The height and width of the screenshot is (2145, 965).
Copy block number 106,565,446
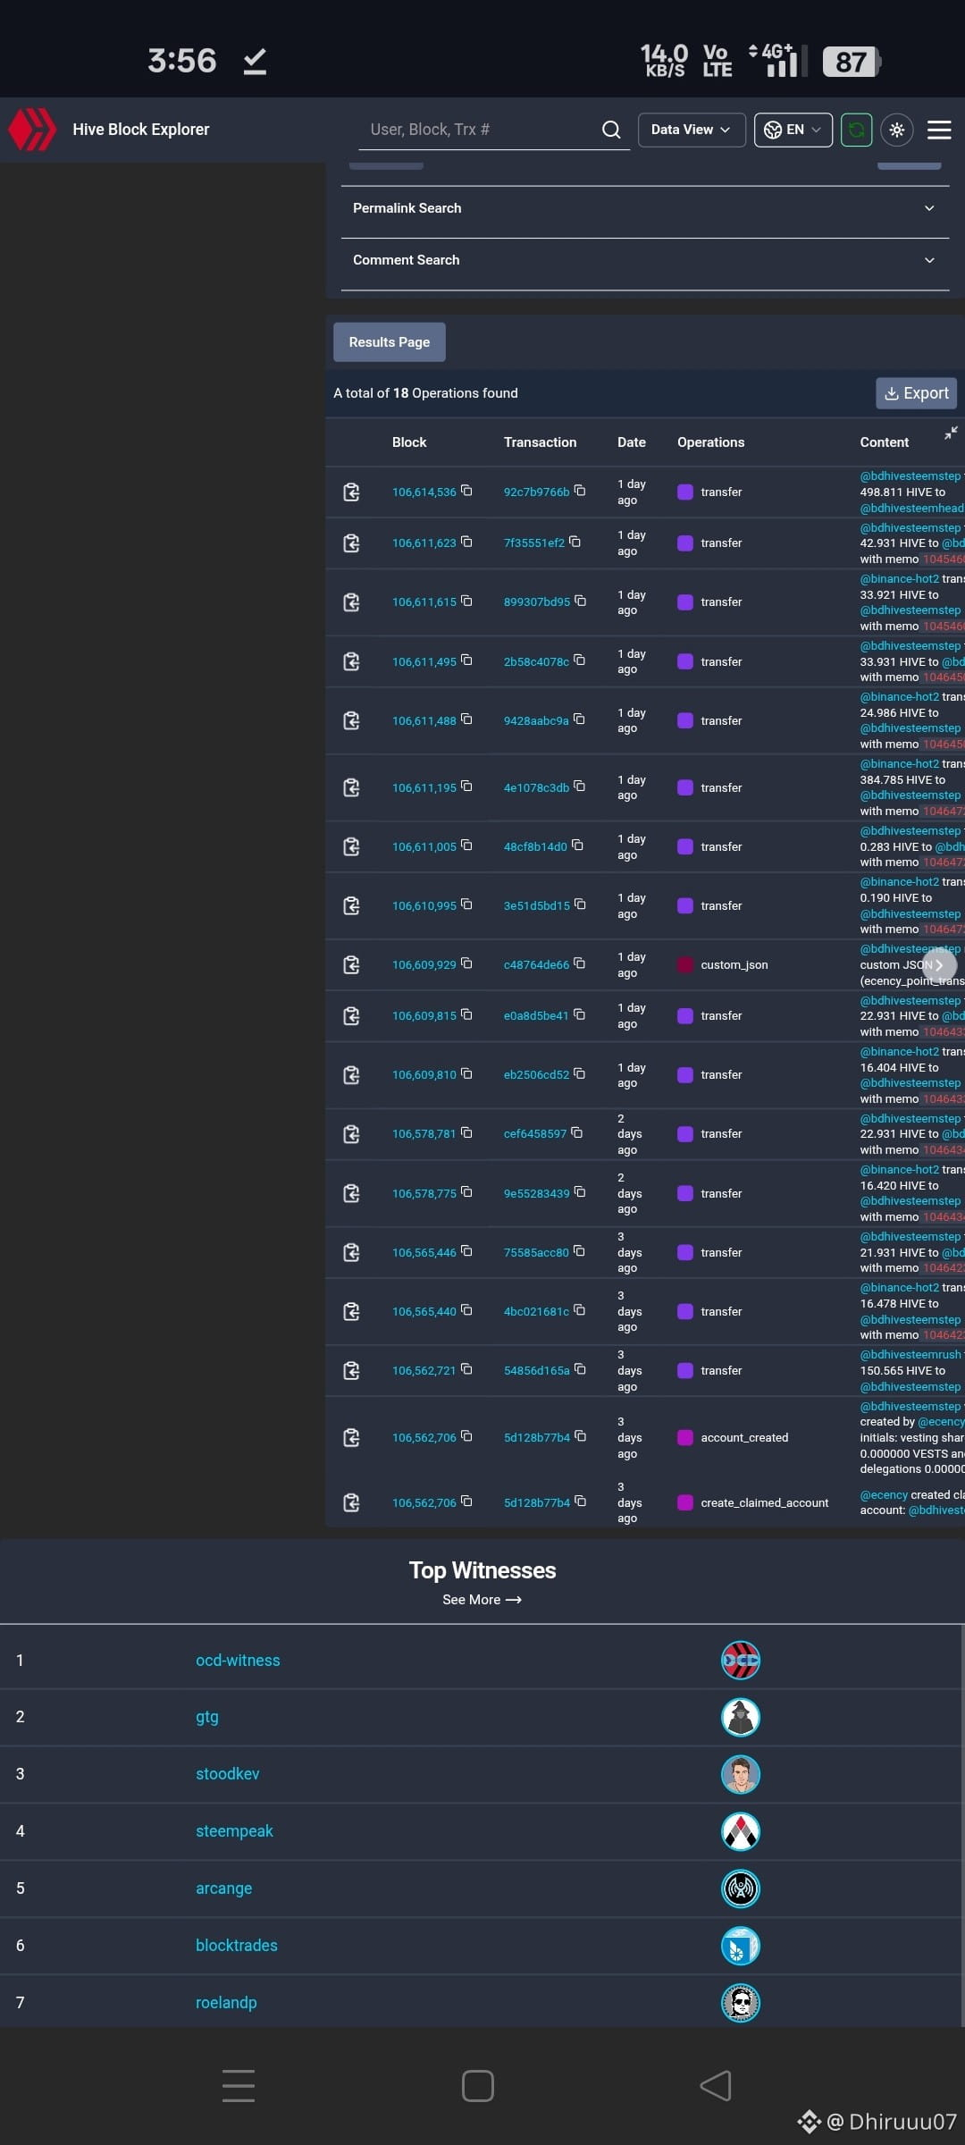coord(466,1251)
